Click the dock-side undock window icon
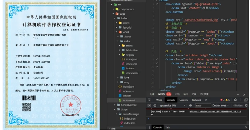 coord(246,100)
